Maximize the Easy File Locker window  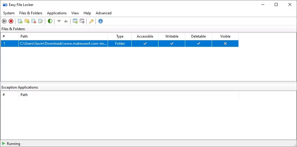click(x=276, y=4)
